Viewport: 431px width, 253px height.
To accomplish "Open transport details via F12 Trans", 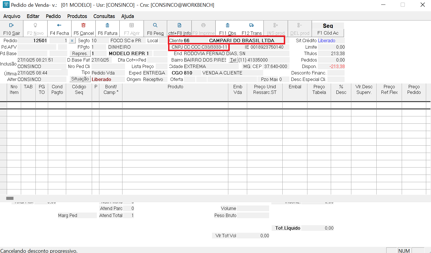I will pos(252,29).
